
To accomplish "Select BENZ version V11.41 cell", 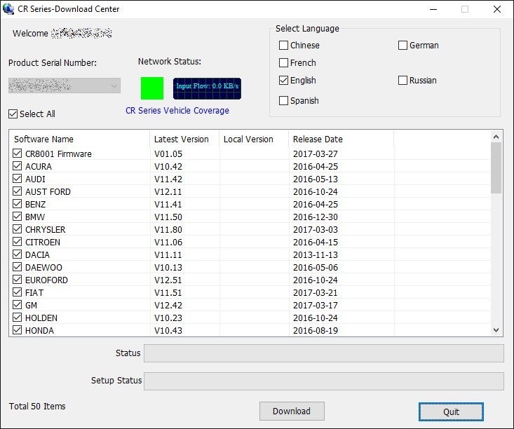I will [x=168, y=204].
